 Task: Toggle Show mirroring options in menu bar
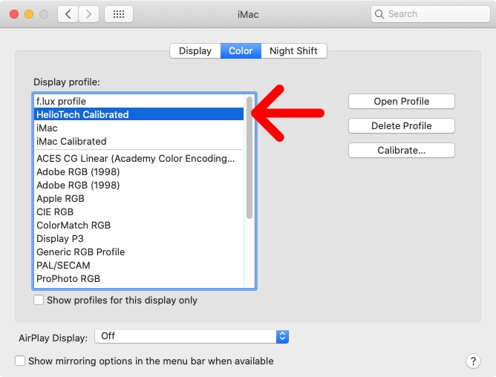click(x=21, y=361)
